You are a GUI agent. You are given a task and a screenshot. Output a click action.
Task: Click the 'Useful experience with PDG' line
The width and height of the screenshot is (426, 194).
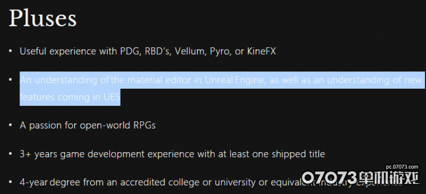pyautogui.click(x=148, y=51)
